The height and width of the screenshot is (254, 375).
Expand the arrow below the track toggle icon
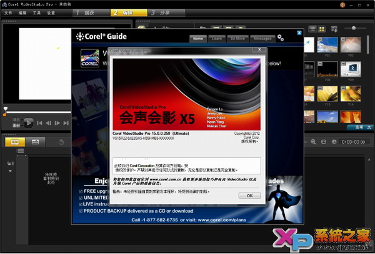(10, 171)
